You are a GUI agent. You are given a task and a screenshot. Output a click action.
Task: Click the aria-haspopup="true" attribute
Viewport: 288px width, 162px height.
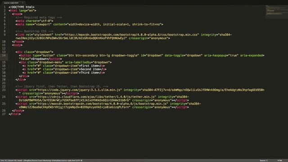pos(221,55)
